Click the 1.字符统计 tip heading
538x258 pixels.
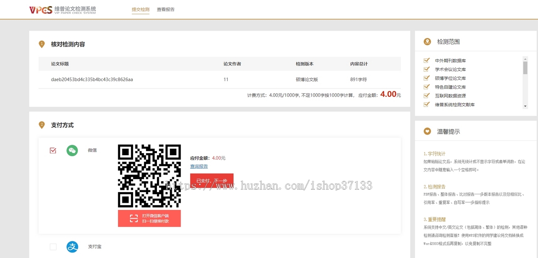(434, 153)
